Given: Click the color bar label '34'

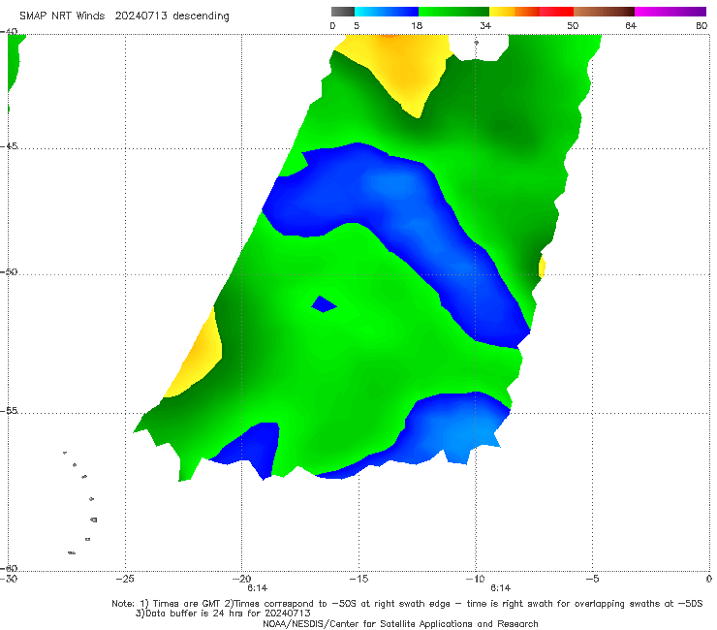Looking at the screenshot, I should [485, 25].
